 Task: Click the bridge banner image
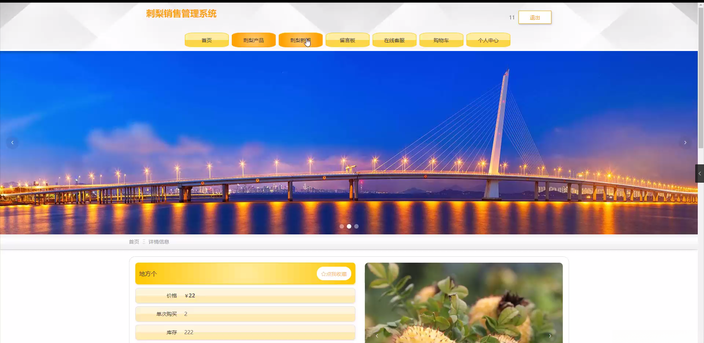click(349, 143)
